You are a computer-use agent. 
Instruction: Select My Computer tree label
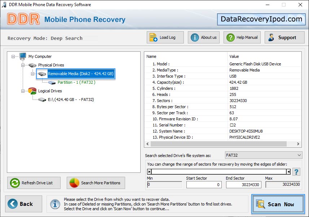40,56
